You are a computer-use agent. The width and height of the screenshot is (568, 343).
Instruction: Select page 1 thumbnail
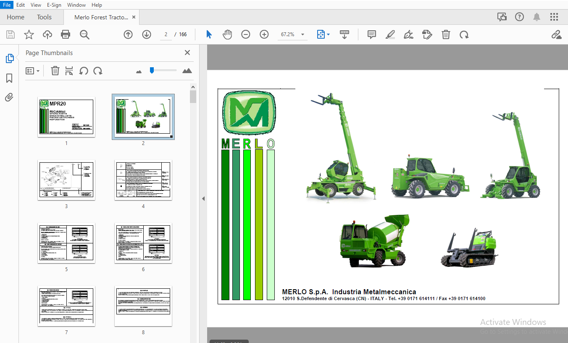66,117
